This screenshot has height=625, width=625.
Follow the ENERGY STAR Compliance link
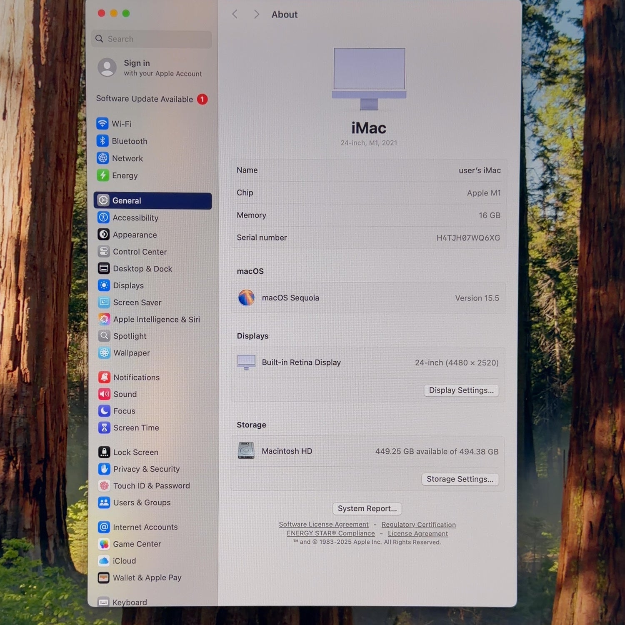(x=331, y=533)
